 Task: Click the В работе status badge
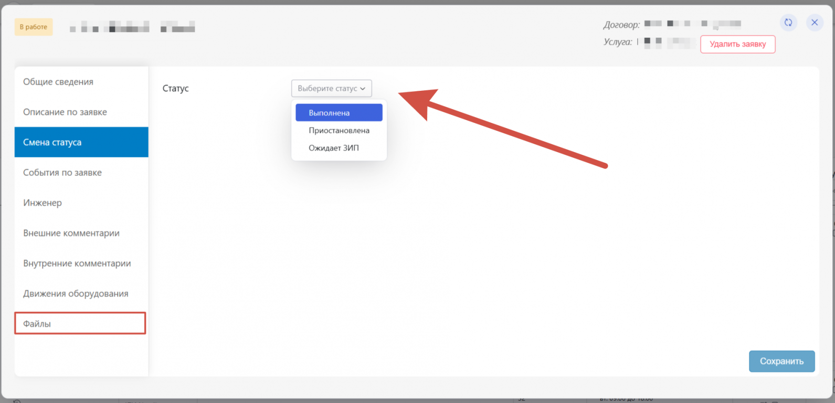point(34,27)
